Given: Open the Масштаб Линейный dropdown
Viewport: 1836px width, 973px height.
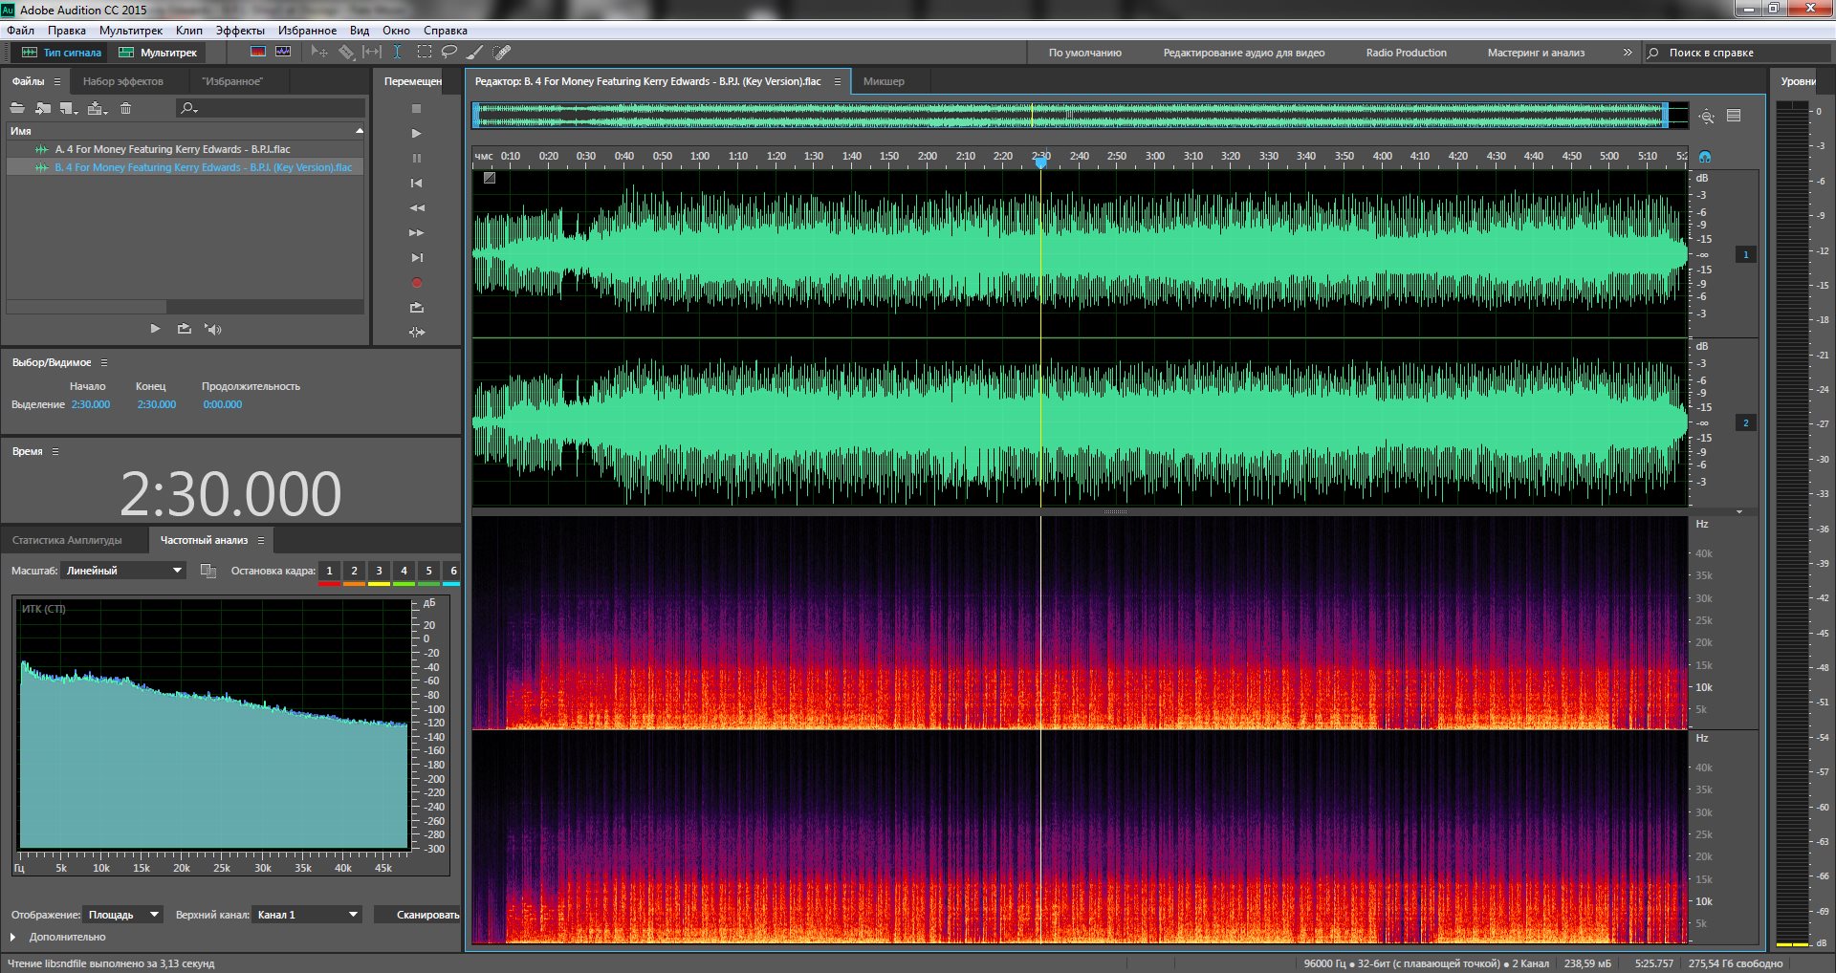Looking at the screenshot, I should (123, 571).
